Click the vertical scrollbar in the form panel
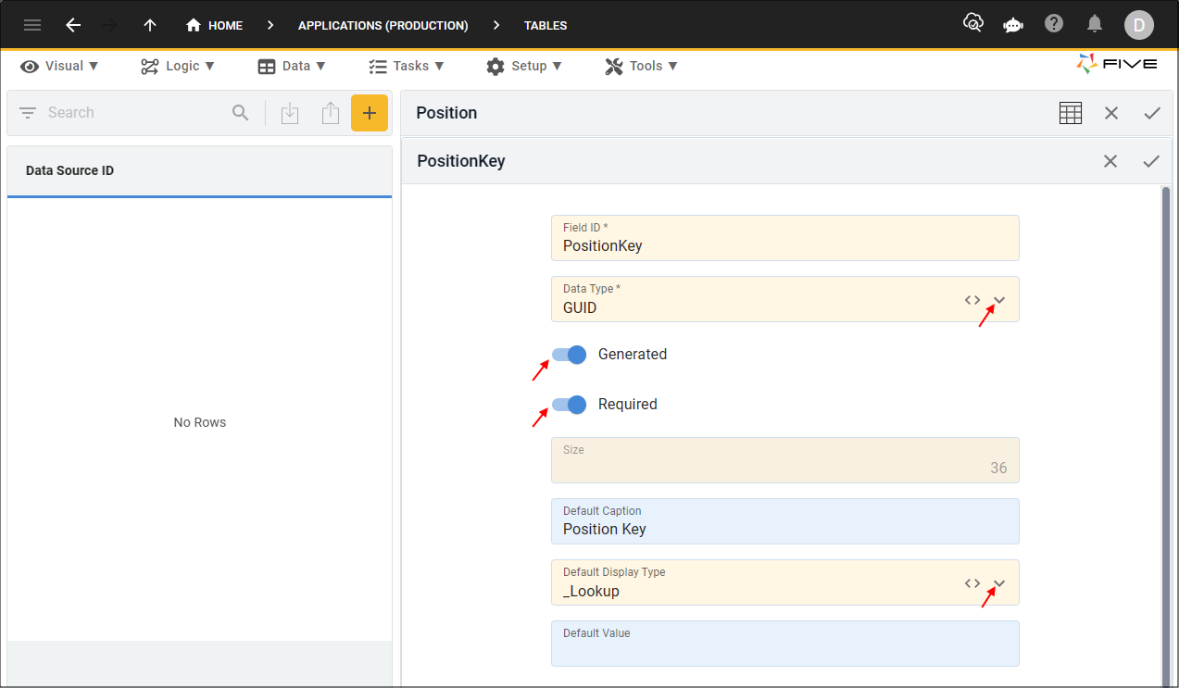The height and width of the screenshot is (688, 1179). (1165, 417)
